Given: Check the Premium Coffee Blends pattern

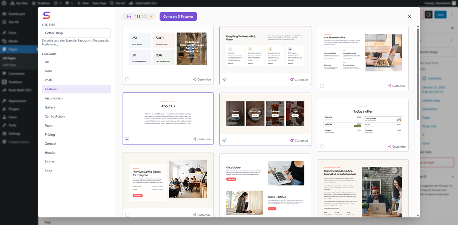Looking at the screenshot, I should click(127, 215).
